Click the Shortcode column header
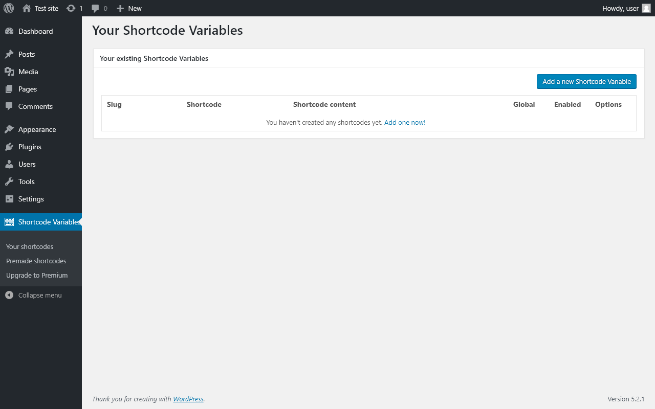 click(204, 104)
